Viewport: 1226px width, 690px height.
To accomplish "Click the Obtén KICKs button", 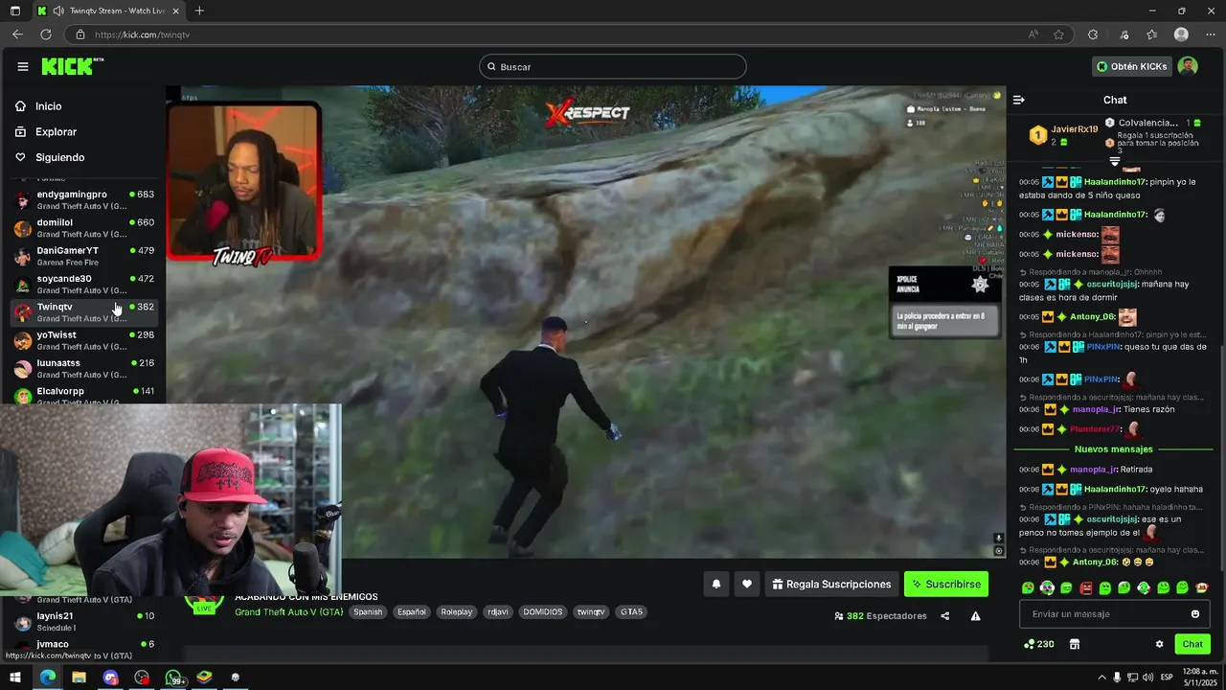I will coord(1132,66).
